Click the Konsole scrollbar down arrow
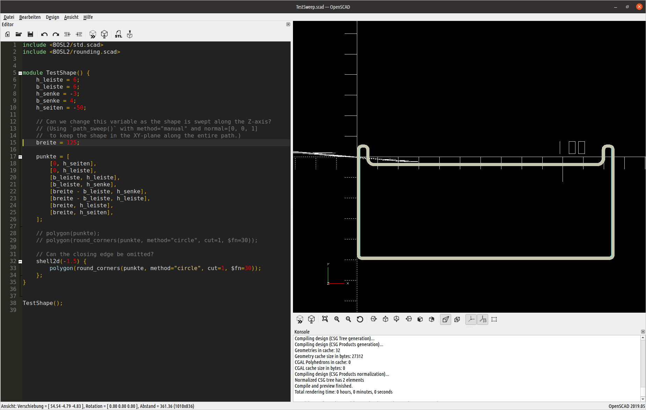 (x=643, y=399)
